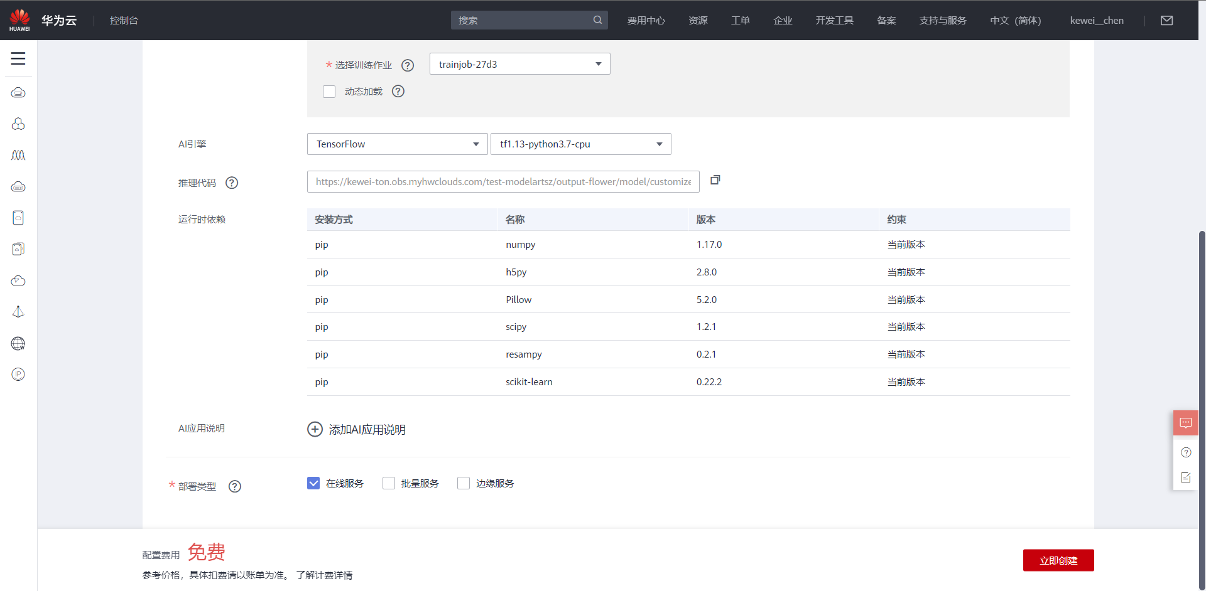Image resolution: width=1206 pixels, height=591 pixels.
Task: Open the cloud with arrow sidebar icon
Action: (x=18, y=280)
